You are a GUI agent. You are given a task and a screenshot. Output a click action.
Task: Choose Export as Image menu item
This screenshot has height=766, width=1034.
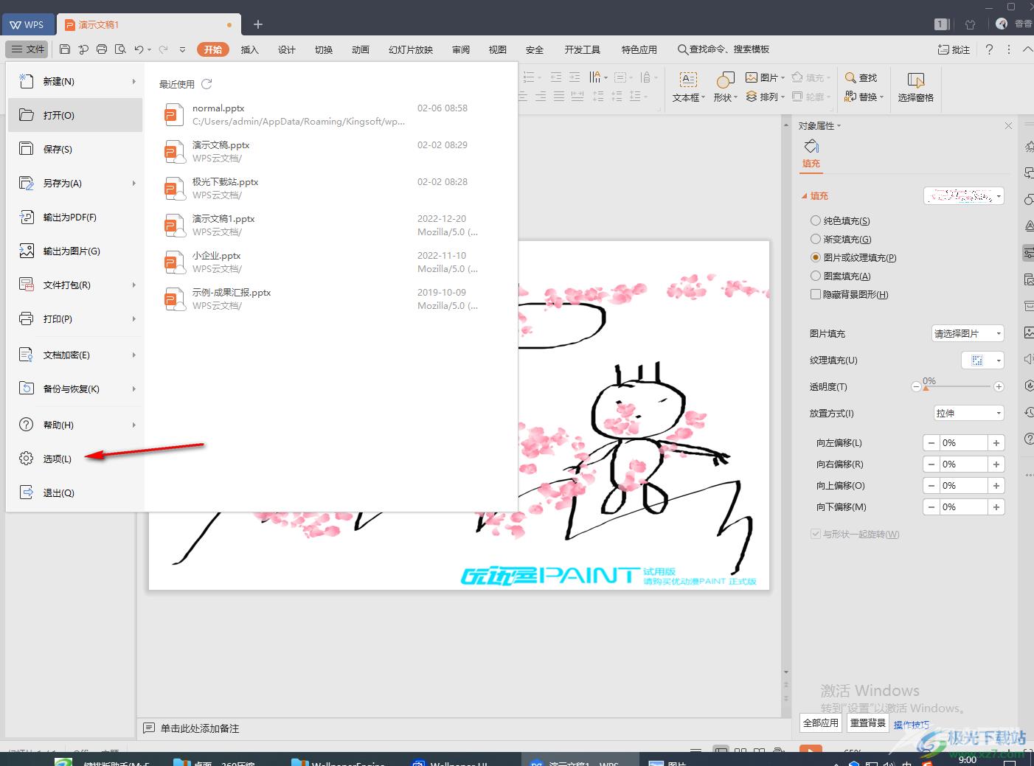(75, 251)
